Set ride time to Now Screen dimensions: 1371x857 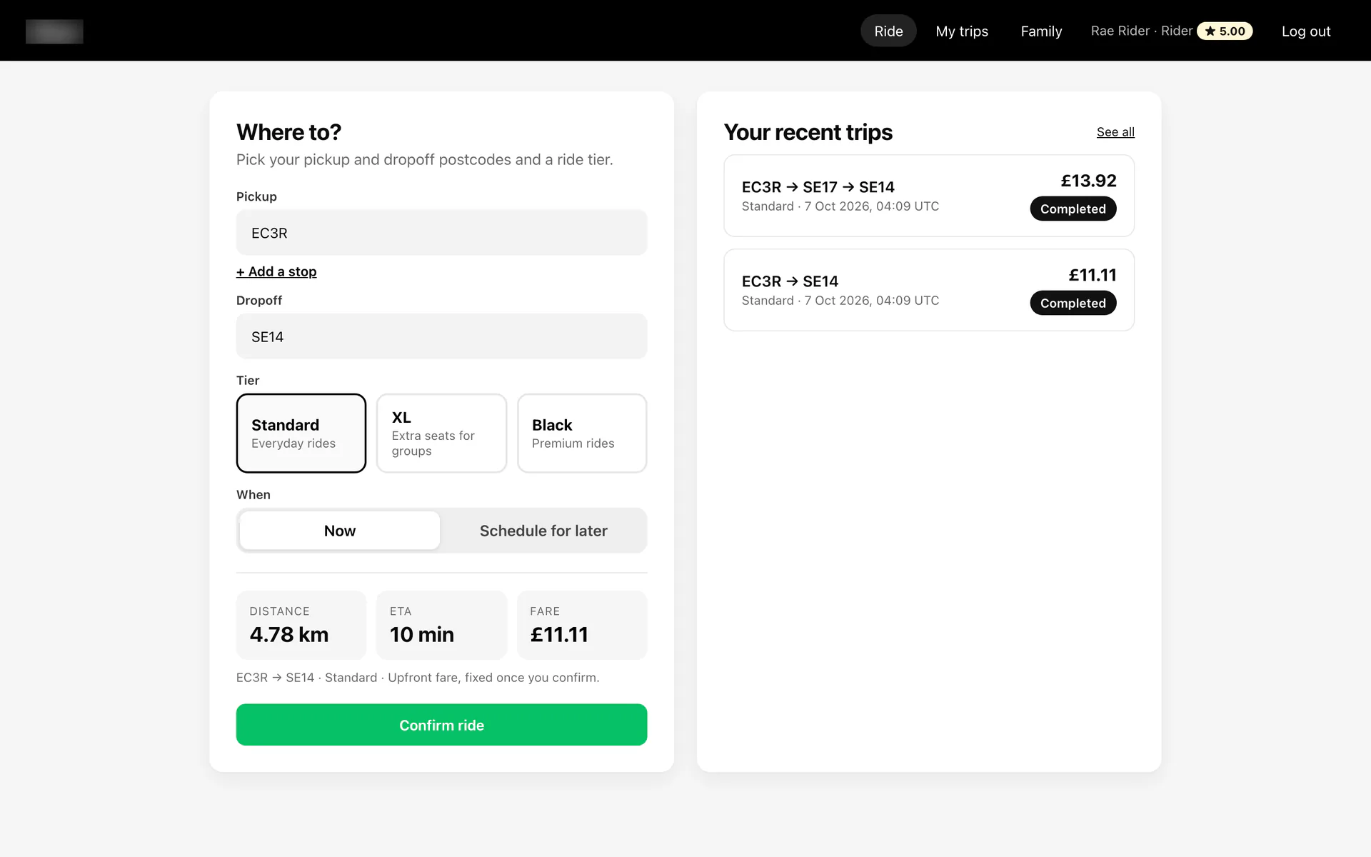[x=340, y=531]
